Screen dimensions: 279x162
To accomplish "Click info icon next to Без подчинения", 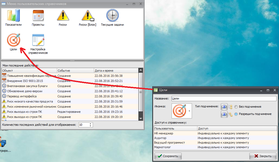I will [x=224, y=107].
